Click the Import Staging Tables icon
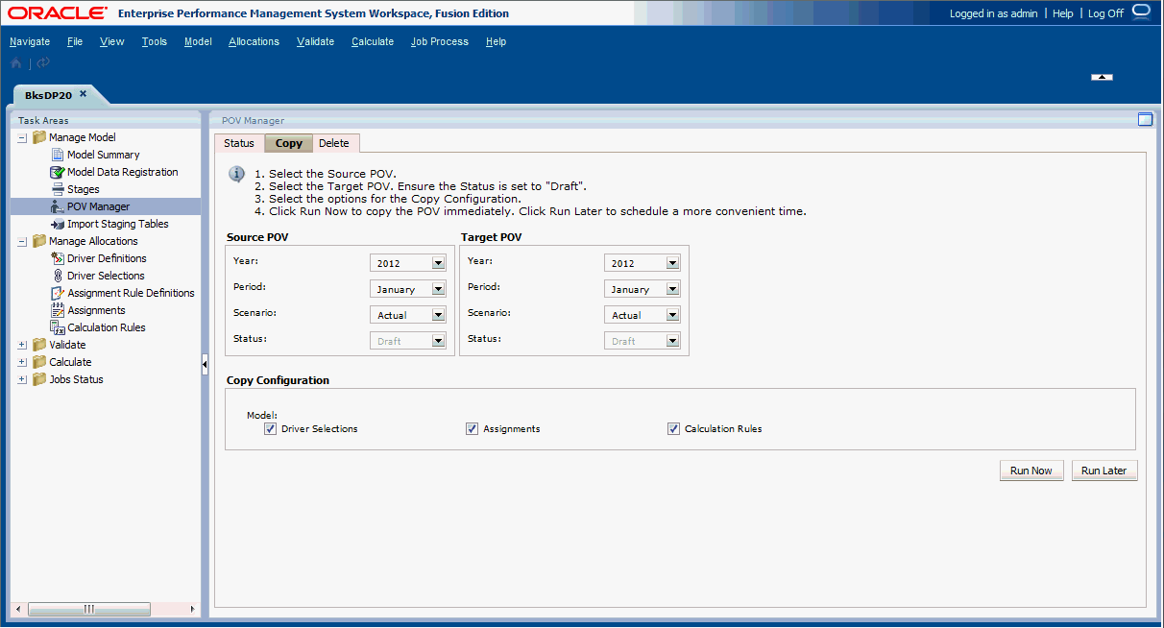The height and width of the screenshot is (628, 1164). tap(58, 224)
